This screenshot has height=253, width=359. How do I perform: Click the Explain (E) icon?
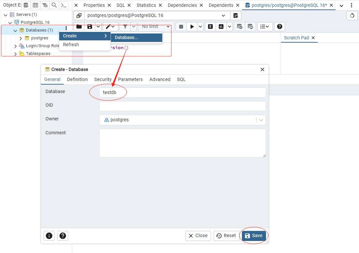click(x=210, y=27)
